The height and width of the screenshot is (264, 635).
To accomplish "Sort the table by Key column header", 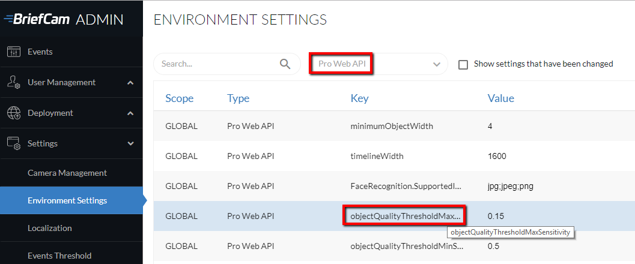I will [360, 98].
